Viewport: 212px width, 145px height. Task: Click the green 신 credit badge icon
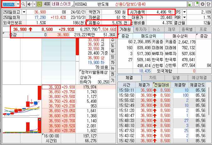coord(40,4)
